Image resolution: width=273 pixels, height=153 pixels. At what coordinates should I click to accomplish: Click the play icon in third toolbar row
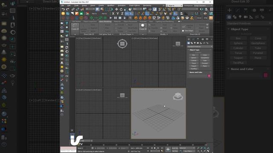pos(111,18)
